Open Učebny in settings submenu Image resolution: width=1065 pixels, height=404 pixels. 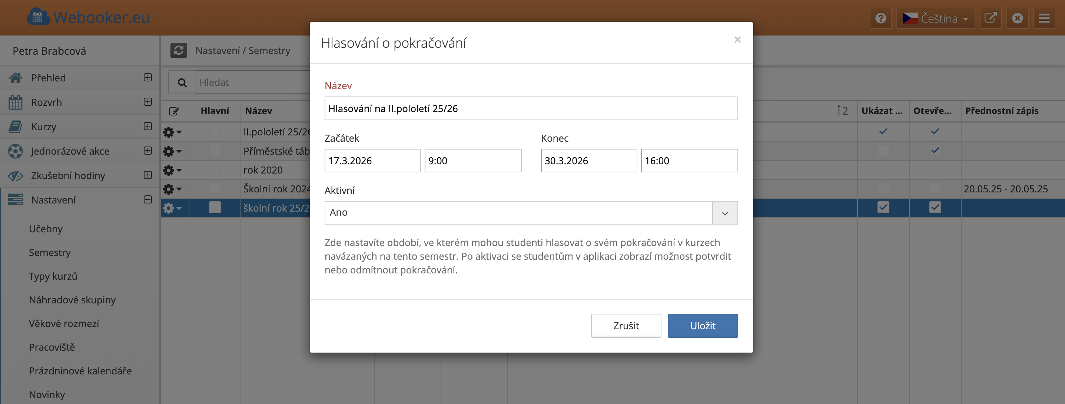(46, 229)
